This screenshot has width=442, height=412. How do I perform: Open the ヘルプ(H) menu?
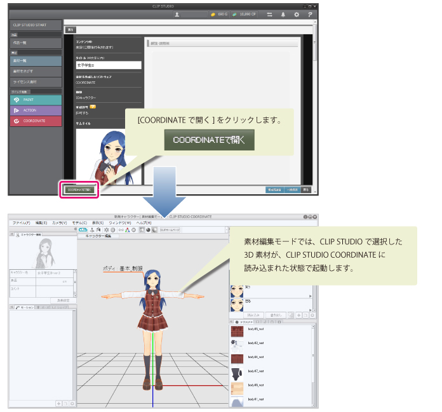tap(144, 223)
